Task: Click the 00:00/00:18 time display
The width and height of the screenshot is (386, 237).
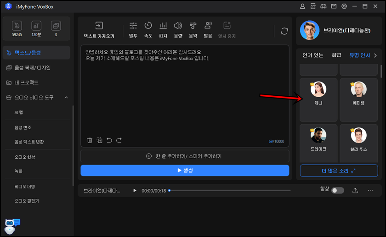Action: click(x=154, y=191)
